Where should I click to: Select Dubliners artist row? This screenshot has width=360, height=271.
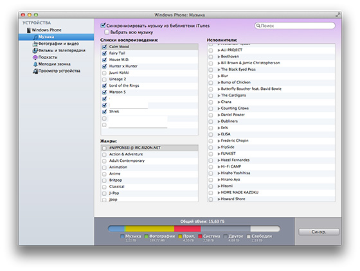[x=271, y=121]
